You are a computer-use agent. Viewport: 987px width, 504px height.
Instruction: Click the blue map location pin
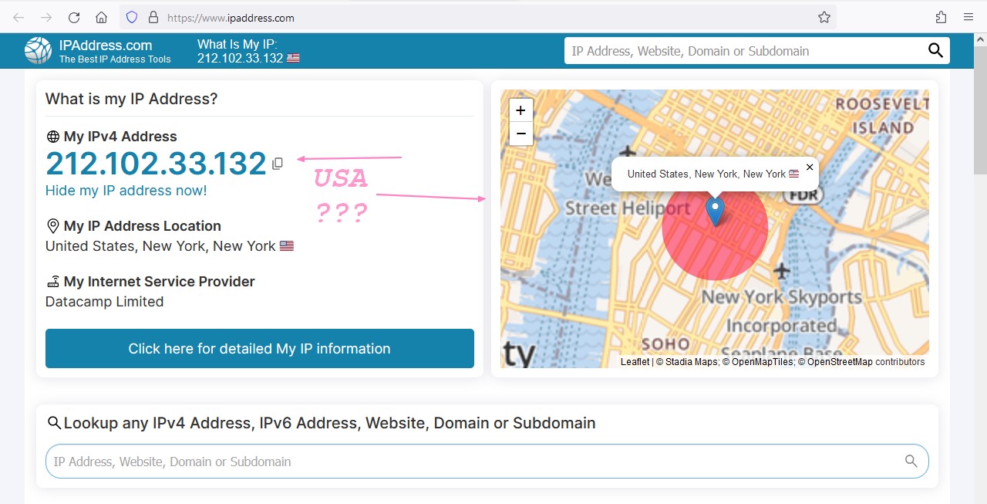pos(716,211)
